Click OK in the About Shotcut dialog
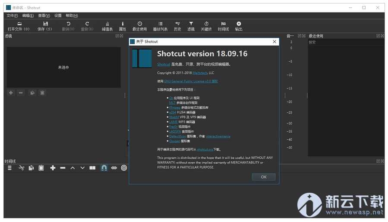This screenshot has height=222, width=388. 264,177
